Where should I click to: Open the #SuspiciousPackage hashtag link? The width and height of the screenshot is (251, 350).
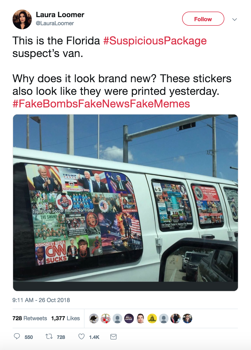click(155, 41)
